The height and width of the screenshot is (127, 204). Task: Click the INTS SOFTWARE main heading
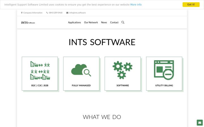point(102,42)
